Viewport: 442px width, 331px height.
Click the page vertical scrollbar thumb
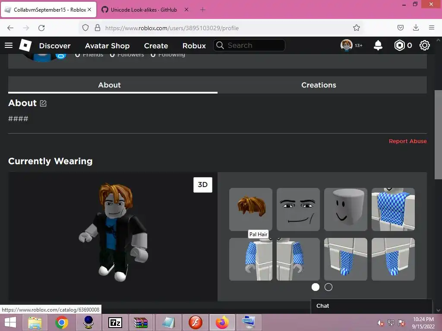(438, 134)
